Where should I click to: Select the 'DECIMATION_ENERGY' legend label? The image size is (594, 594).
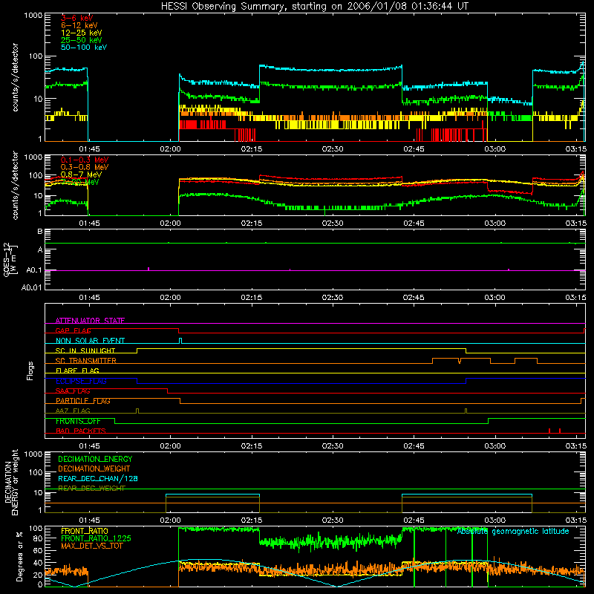(95, 459)
